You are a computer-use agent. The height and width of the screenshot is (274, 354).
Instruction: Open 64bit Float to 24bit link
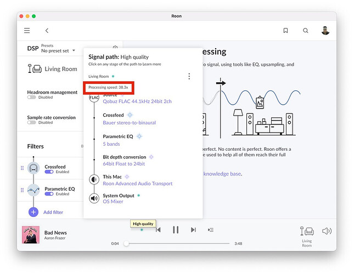point(123,164)
